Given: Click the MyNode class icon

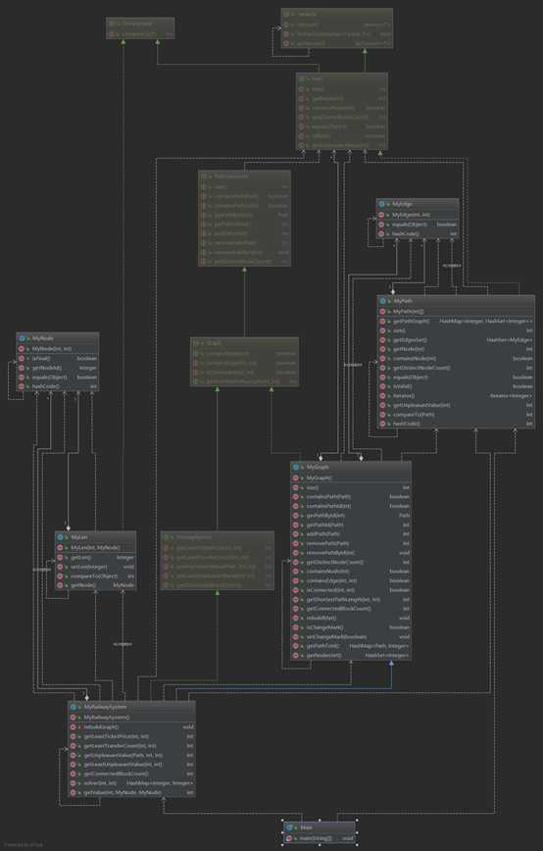Looking at the screenshot, I should [x=22, y=338].
